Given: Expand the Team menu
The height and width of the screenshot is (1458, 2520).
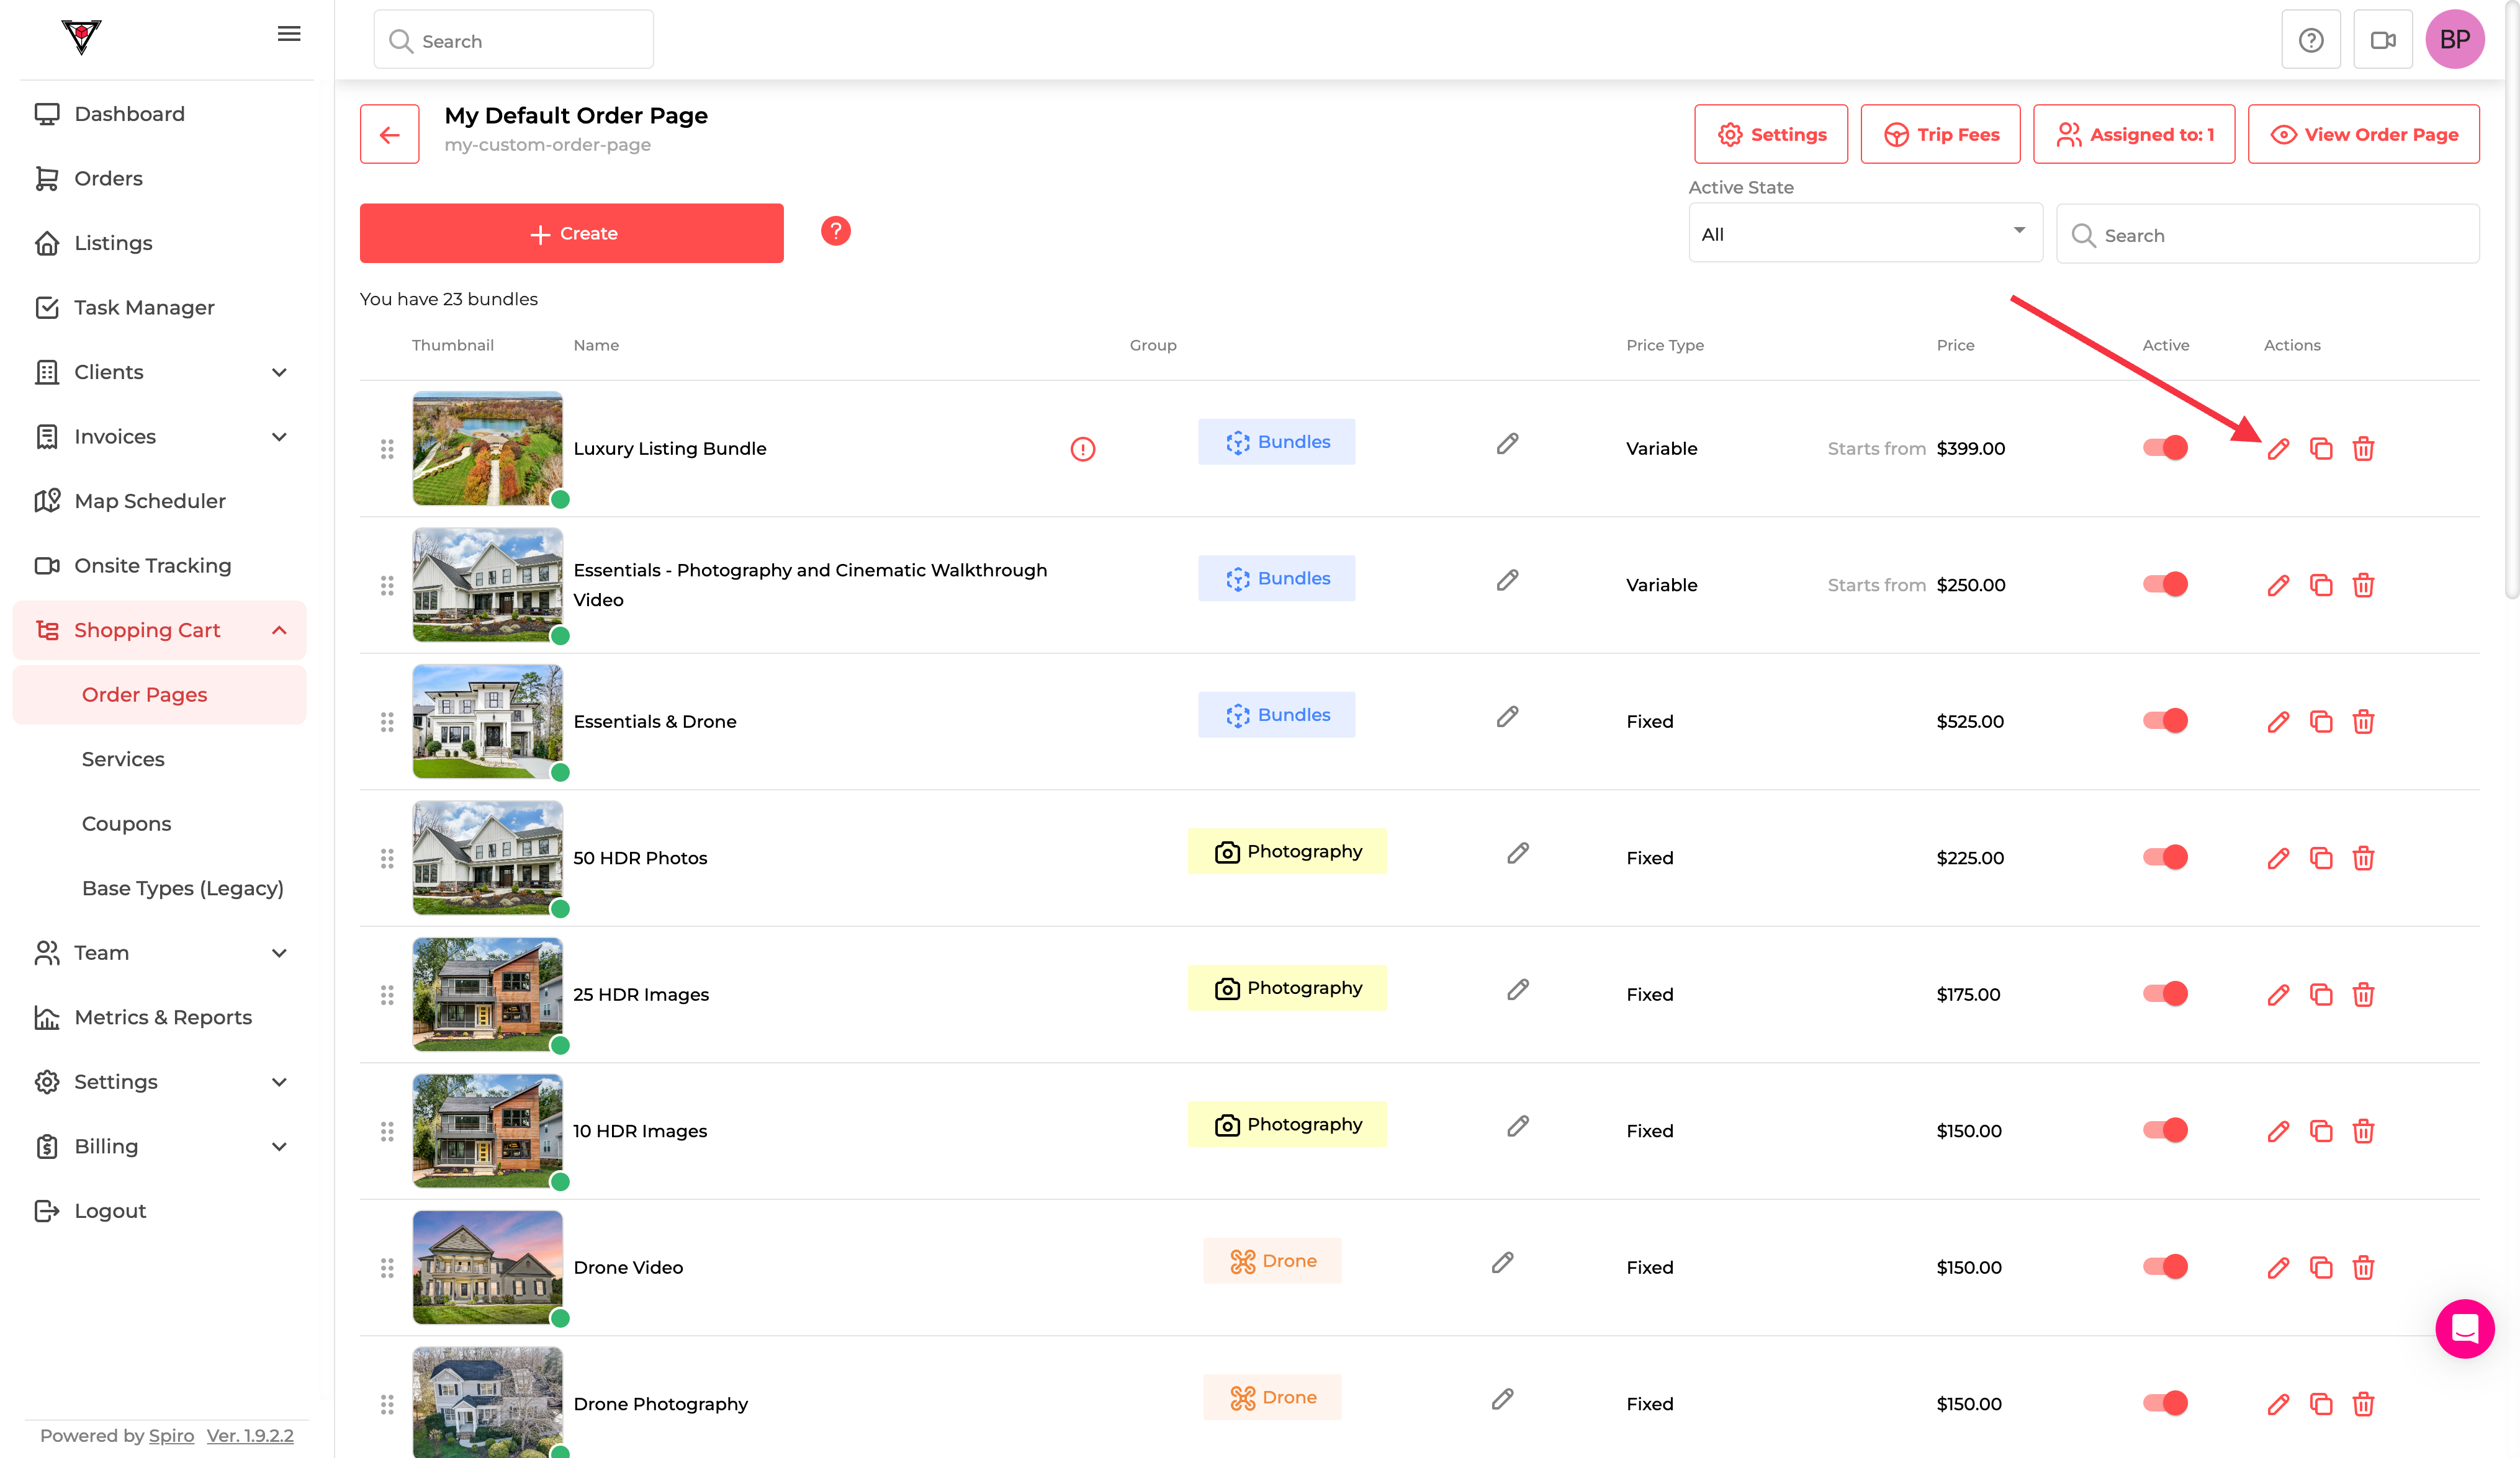Looking at the screenshot, I should click(x=160, y=954).
